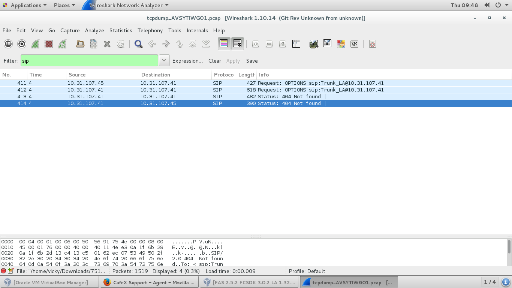
Task: Go back in packet history
Action: point(152,44)
